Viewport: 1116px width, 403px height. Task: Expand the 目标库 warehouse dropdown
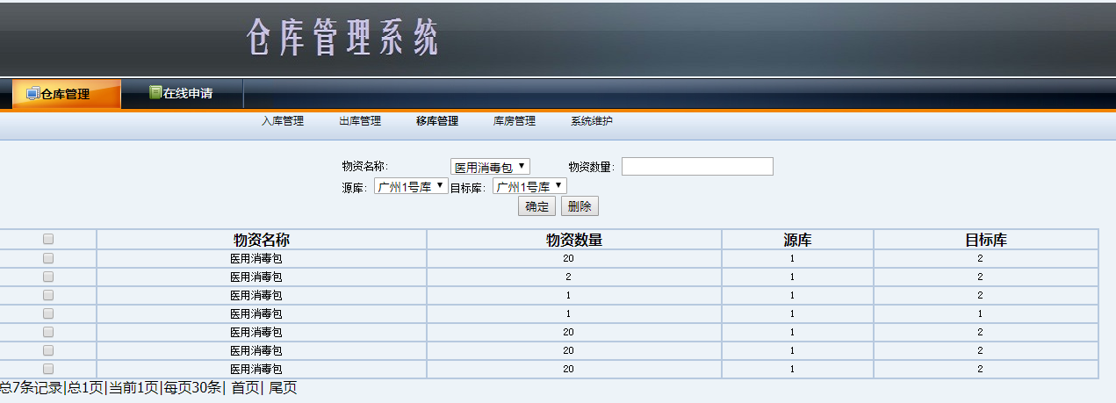529,186
